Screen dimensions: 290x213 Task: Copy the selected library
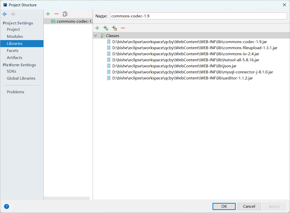click(x=65, y=14)
